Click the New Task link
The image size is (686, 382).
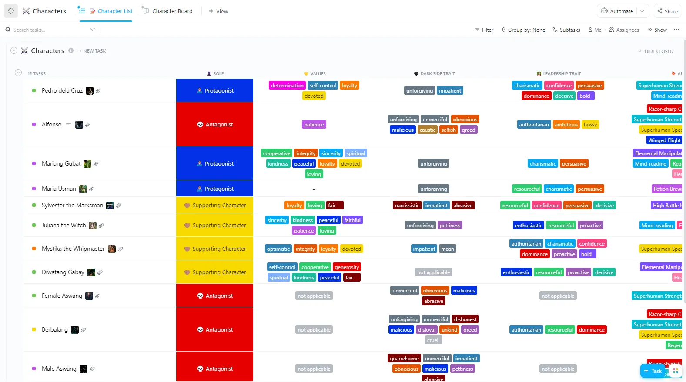pyautogui.click(x=92, y=51)
